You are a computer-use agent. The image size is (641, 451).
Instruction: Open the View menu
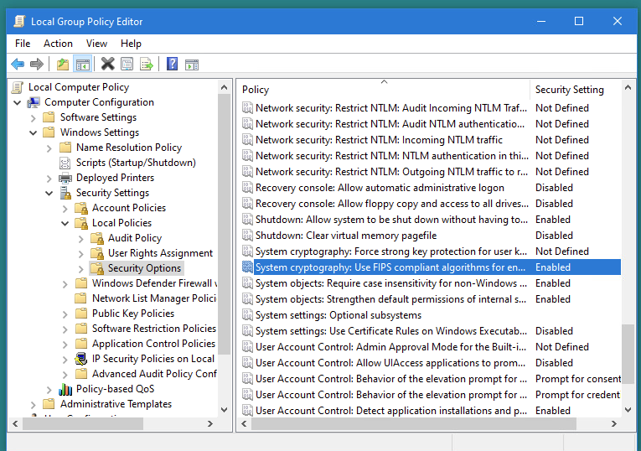pyautogui.click(x=96, y=44)
